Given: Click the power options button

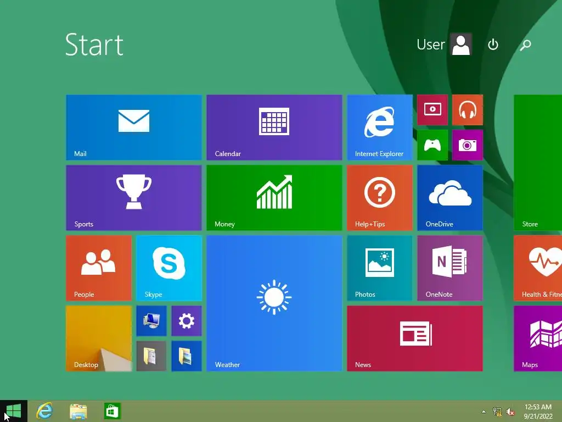Looking at the screenshot, I should pyautogui.click(x=493, y=45).
